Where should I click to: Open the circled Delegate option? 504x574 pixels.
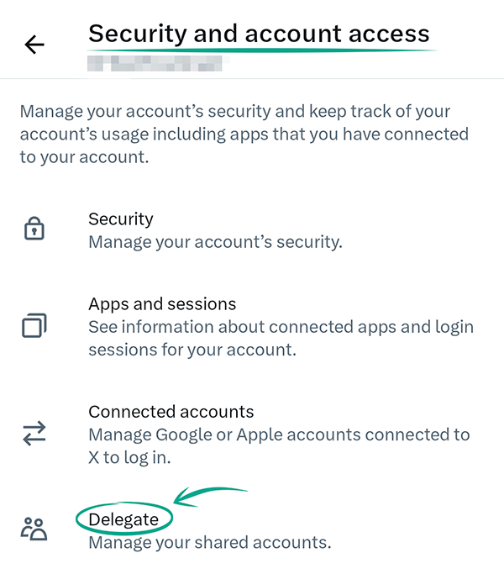click(x=123, y=519)
